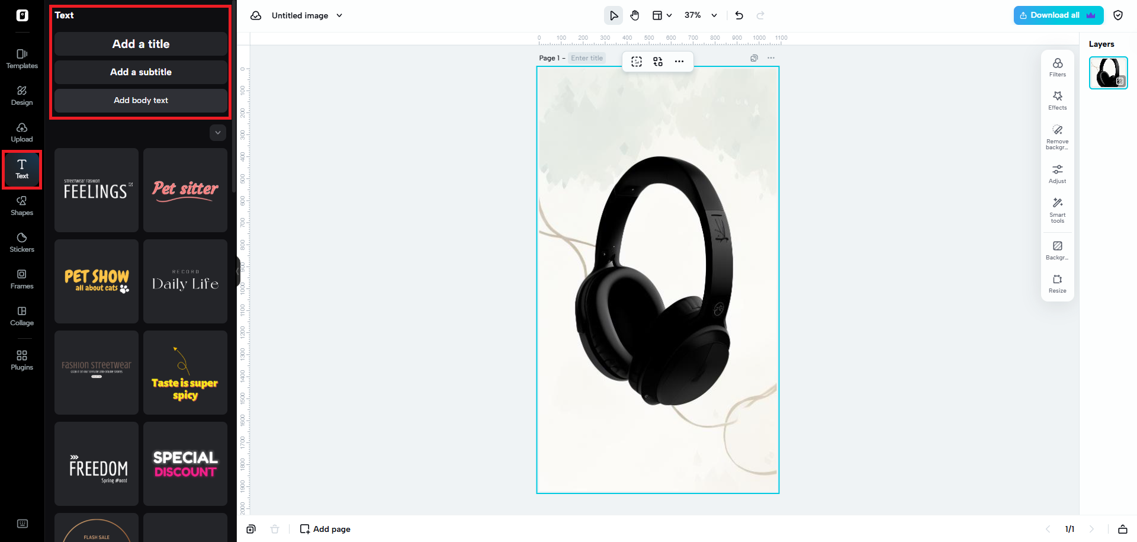This screenshot has height=542, width=1137.
Task: Click the Download all button
Action: click(1058, 15)
